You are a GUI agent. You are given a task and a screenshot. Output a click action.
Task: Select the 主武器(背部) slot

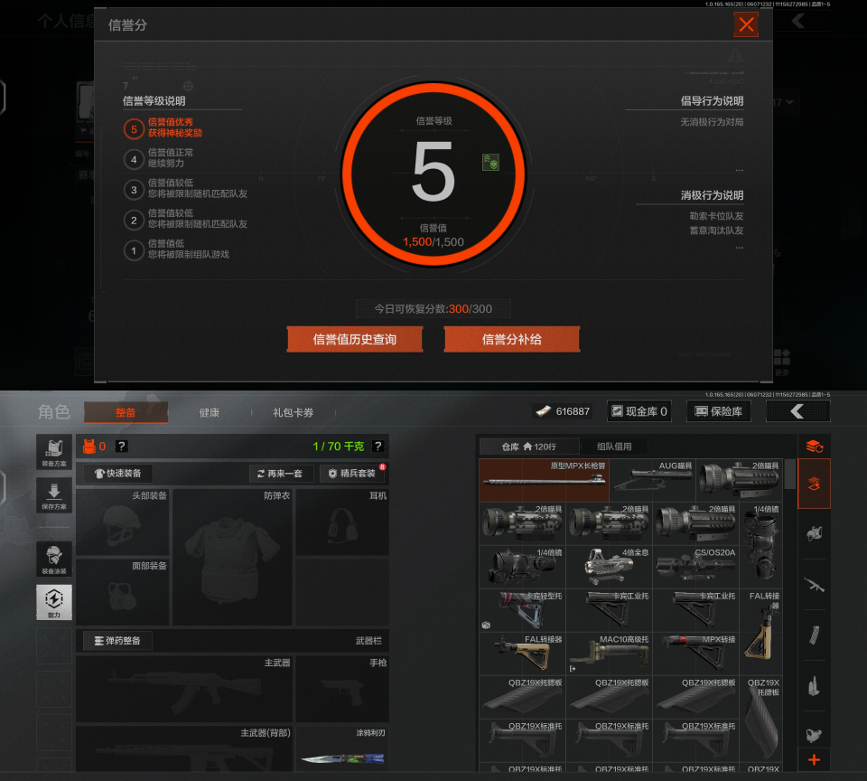(184, 748)
